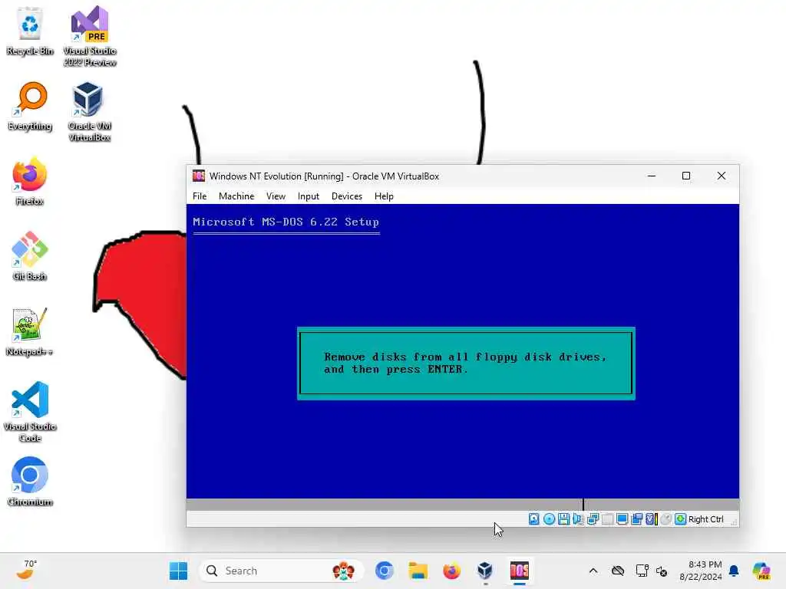The width and height of the screenshot is (786, 589).
Task: Select the Recycle Bin desktop icon
Action: 30,32
